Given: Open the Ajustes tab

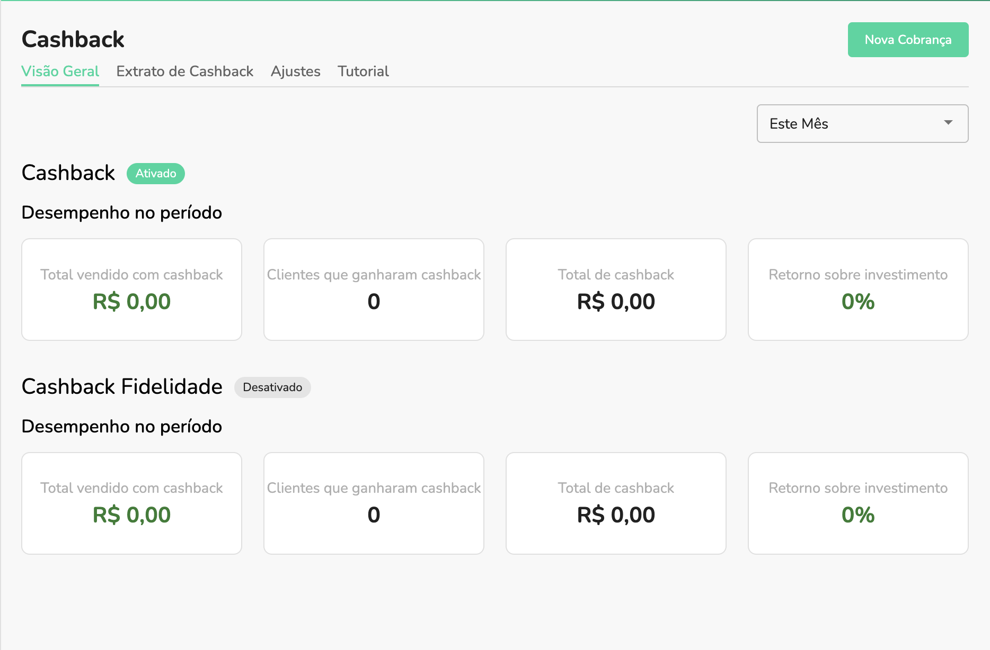Looking at the screenshot, I should click(x=295, y=71).
